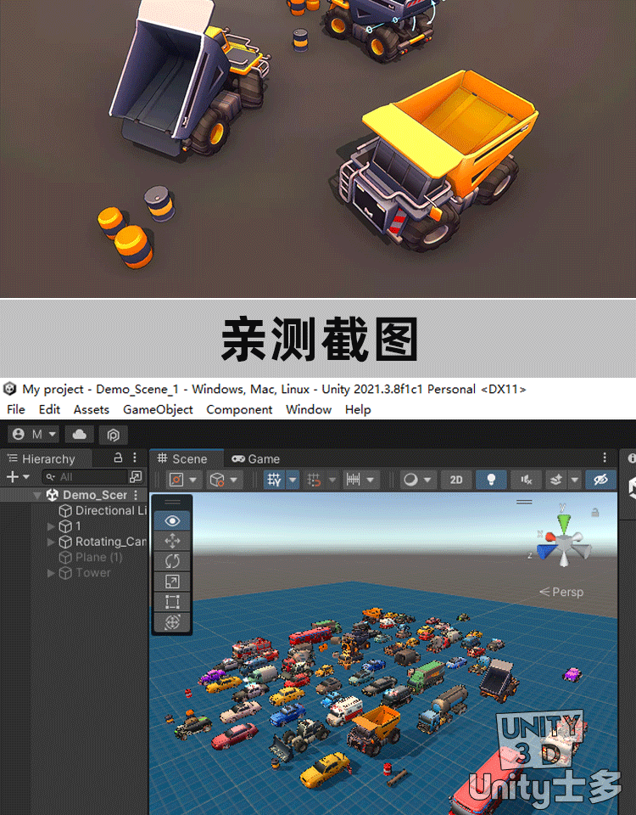Open the grid snapping dropdown arrow

point(293,480)
